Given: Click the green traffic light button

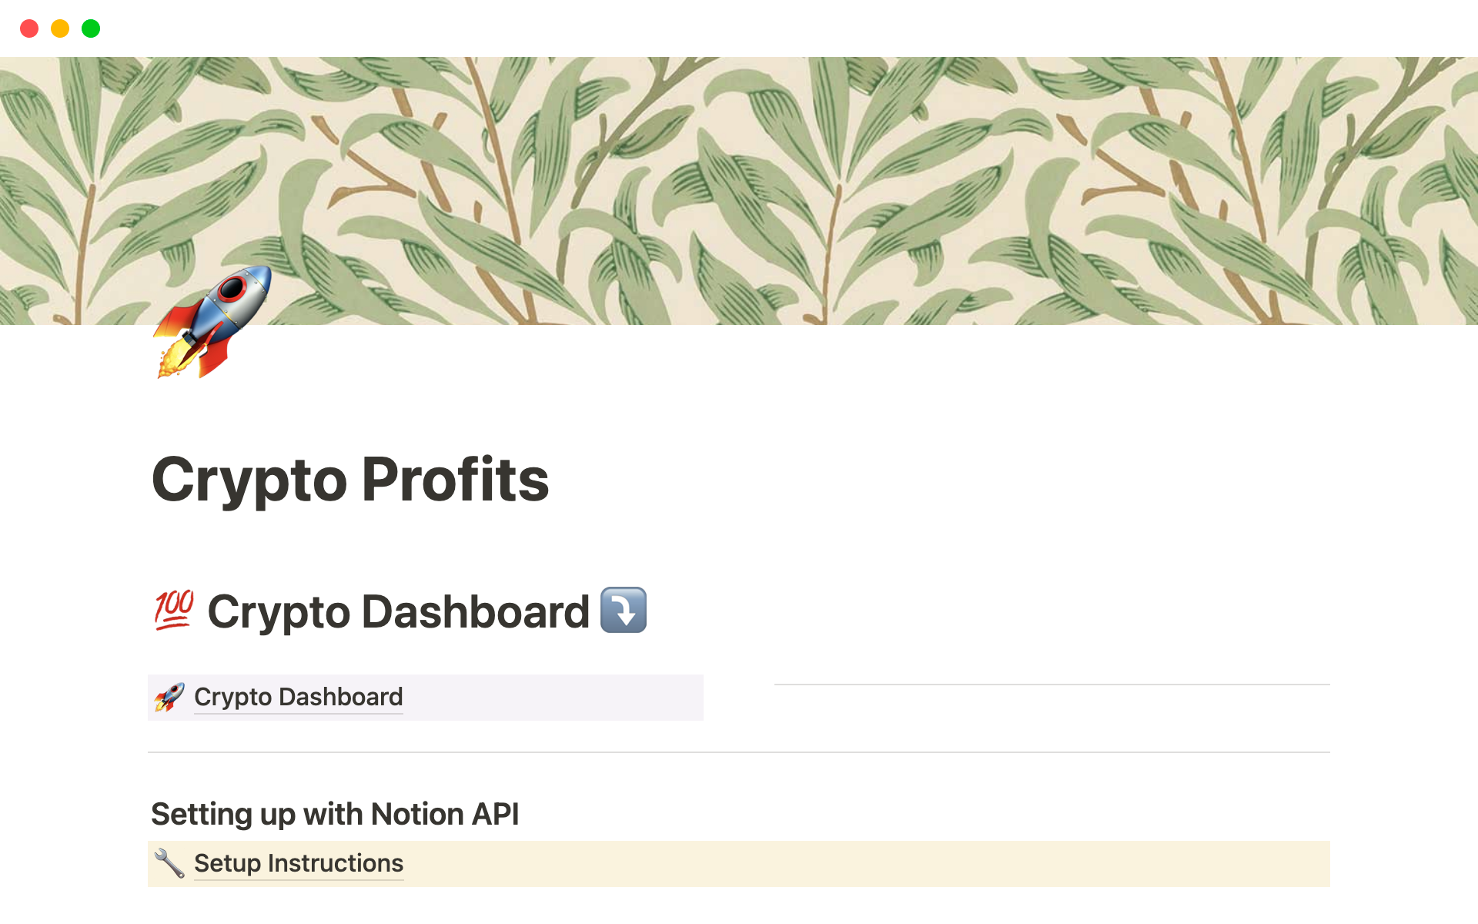Looking at the screenshot, I should 91,28.
